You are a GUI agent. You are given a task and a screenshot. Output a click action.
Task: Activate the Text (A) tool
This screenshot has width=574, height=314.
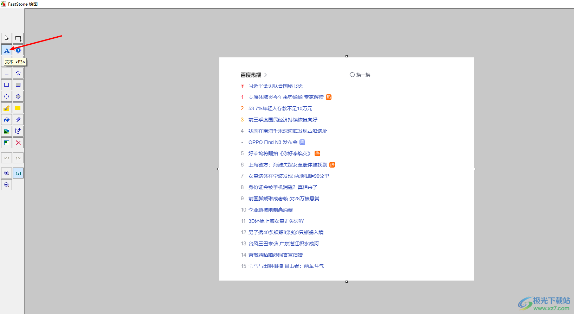tap(7, 50)
